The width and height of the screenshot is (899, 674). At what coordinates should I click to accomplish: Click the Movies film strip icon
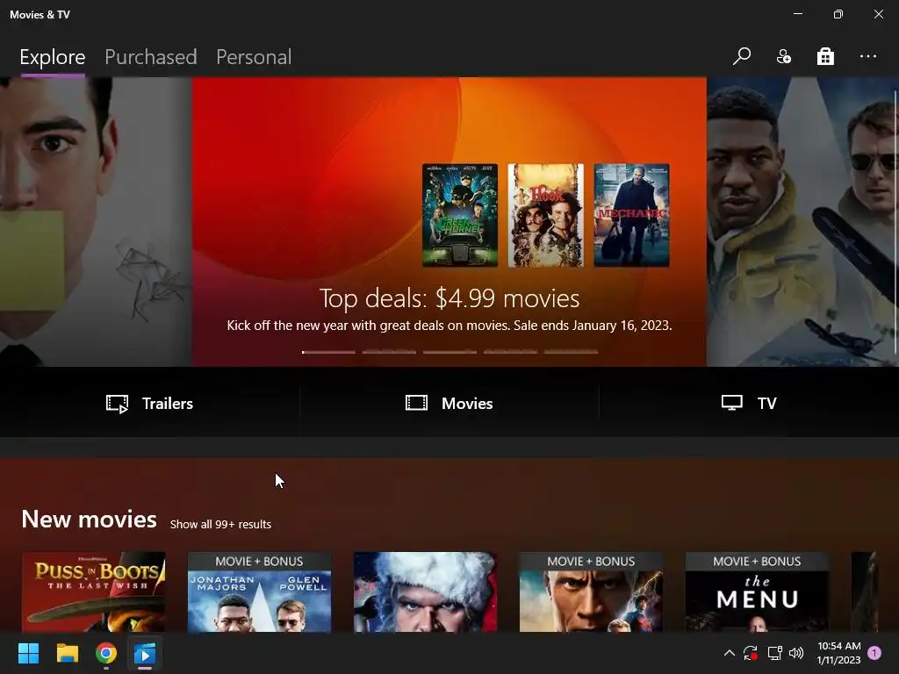(x=416, y=403)
